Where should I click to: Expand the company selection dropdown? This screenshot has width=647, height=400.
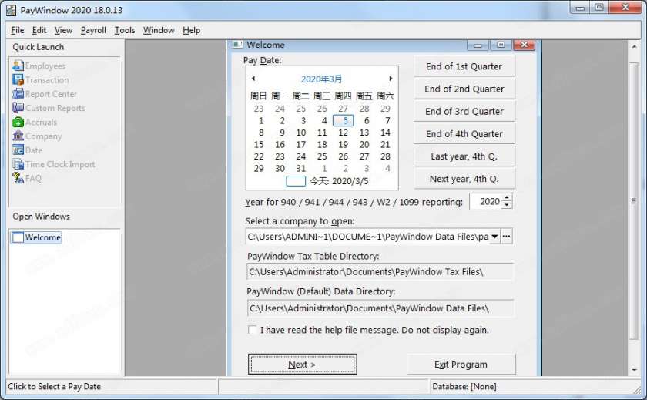pyautogui.click(x=494, y=237)
